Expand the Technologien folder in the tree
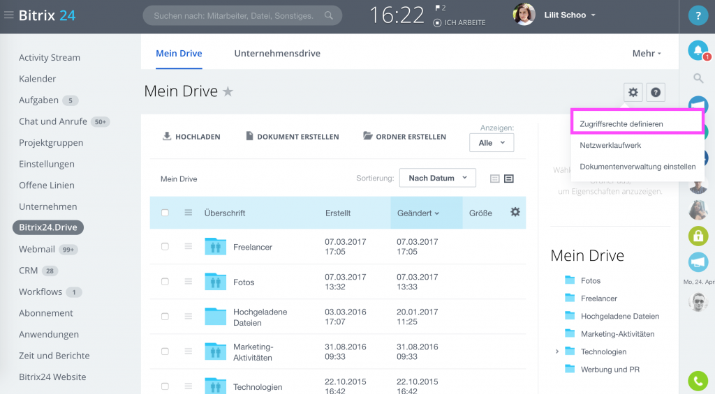715x394 pixels. click(x=556, y=351)
